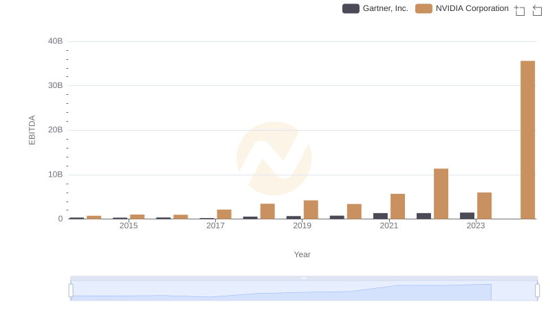550x317 pixels.
Task: Click the Year axis title
Action: pos(302,254)
